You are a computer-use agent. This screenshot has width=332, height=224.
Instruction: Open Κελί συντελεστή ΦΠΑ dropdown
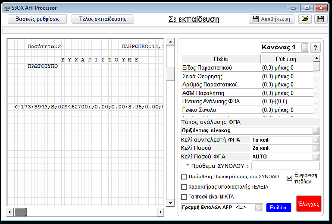316,140
